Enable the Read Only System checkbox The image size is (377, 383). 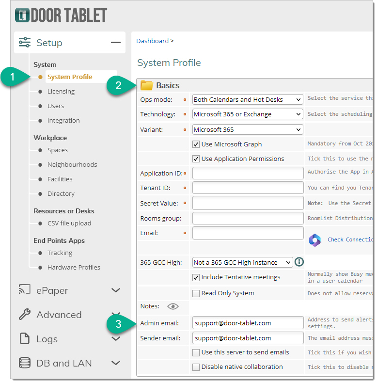pos(196,293)
